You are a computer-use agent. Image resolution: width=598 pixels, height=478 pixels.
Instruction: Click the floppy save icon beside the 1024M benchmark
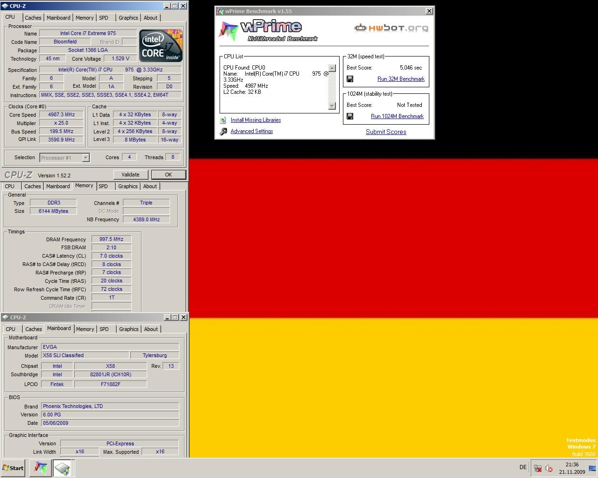[x=350, y=116]
